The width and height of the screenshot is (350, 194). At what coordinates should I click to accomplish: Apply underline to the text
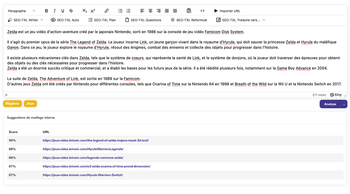point(63,11)
